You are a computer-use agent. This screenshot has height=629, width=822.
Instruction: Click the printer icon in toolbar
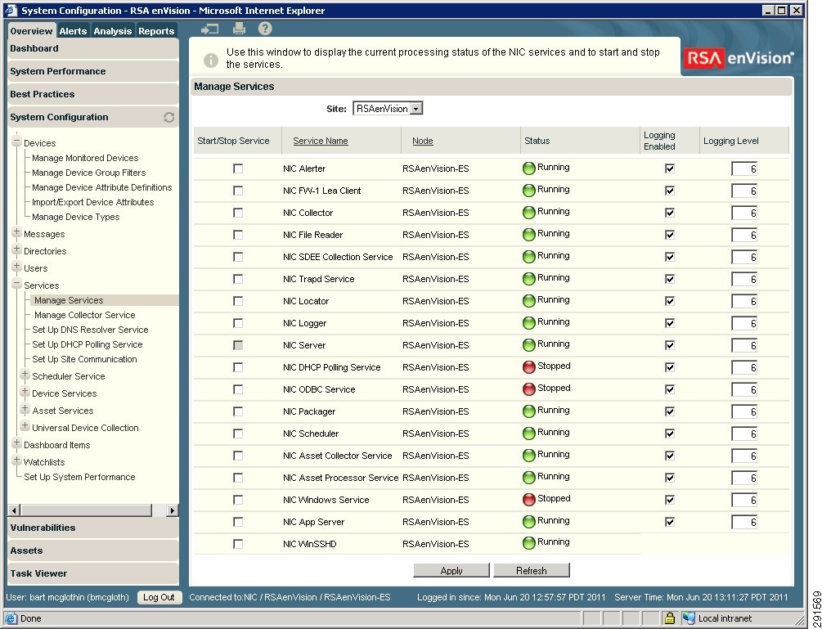(x=239, y=29)
